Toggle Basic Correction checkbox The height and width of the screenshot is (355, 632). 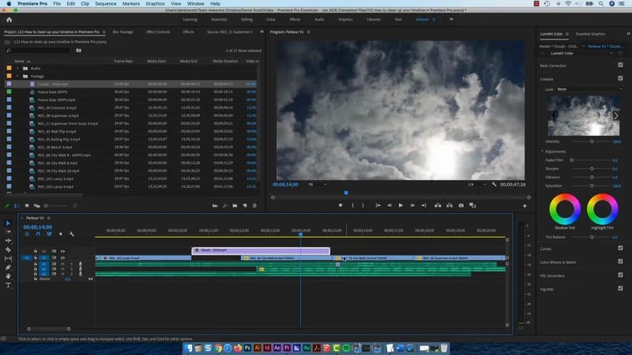(x=620, y=65)
